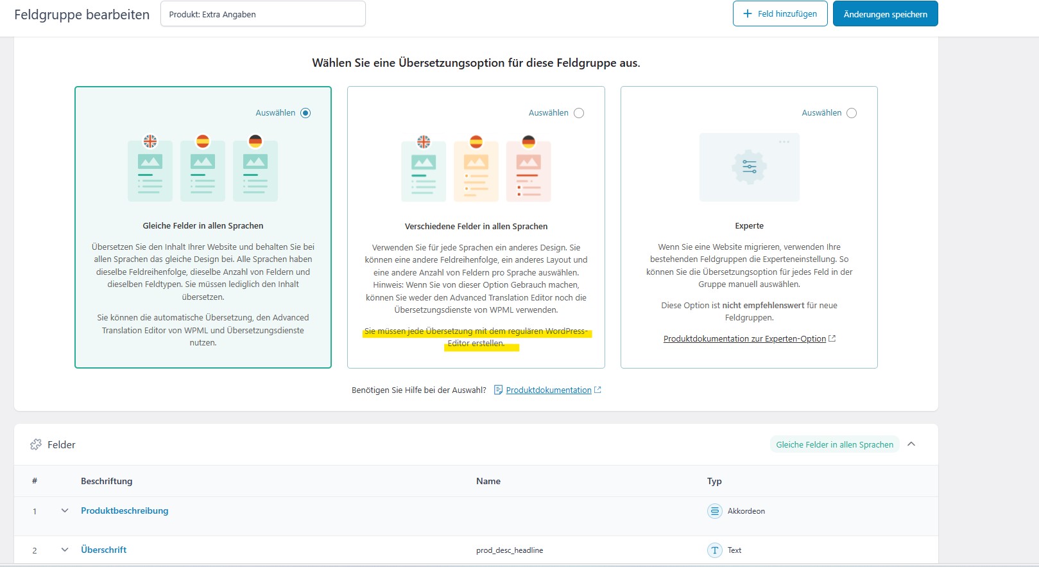Select 'Gleiche Felder in allen Sprachen' radio button
This screenshot has width=1039, height=567.
click(305, 113)
